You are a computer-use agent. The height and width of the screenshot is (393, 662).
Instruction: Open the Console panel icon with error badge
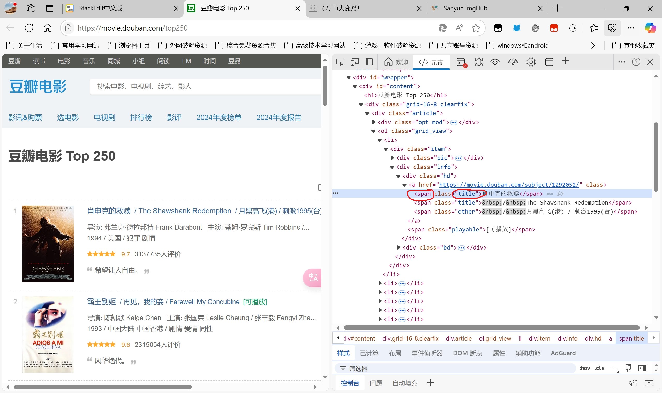461,63
